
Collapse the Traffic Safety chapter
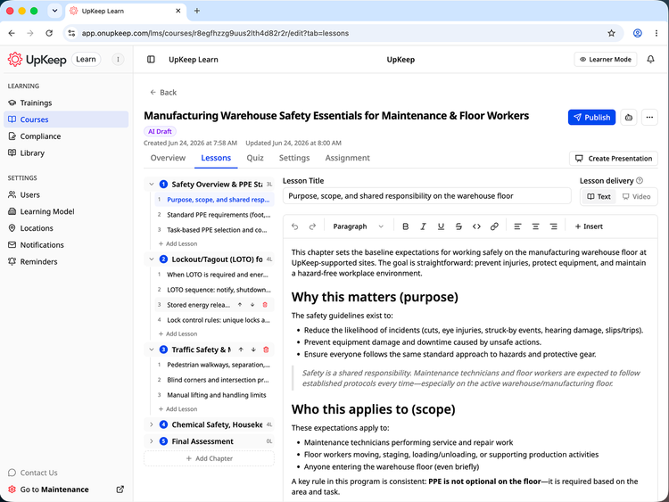pos(152,350)
